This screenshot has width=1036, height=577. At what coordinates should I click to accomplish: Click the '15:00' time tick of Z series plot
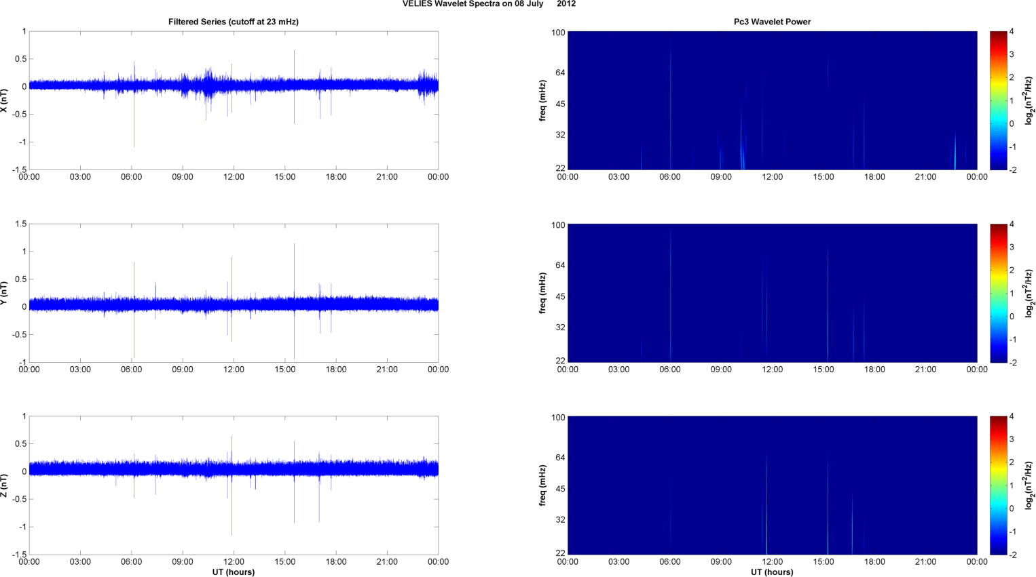pos(285,561)
